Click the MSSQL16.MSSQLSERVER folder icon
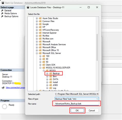Screen dimensions: 122x120 [44, 68]
